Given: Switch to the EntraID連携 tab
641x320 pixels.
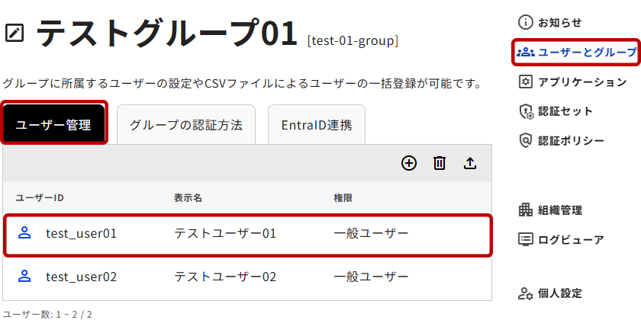Looking at the screenshot, I should (316, 125).
